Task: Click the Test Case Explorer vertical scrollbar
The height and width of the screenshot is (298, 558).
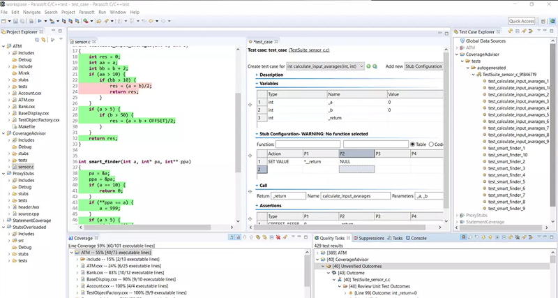Action: (x=552, y=125)
